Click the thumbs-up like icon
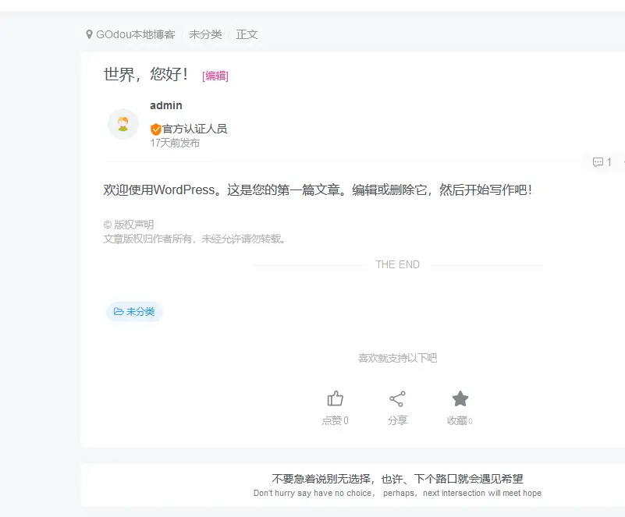 point(336,398)
